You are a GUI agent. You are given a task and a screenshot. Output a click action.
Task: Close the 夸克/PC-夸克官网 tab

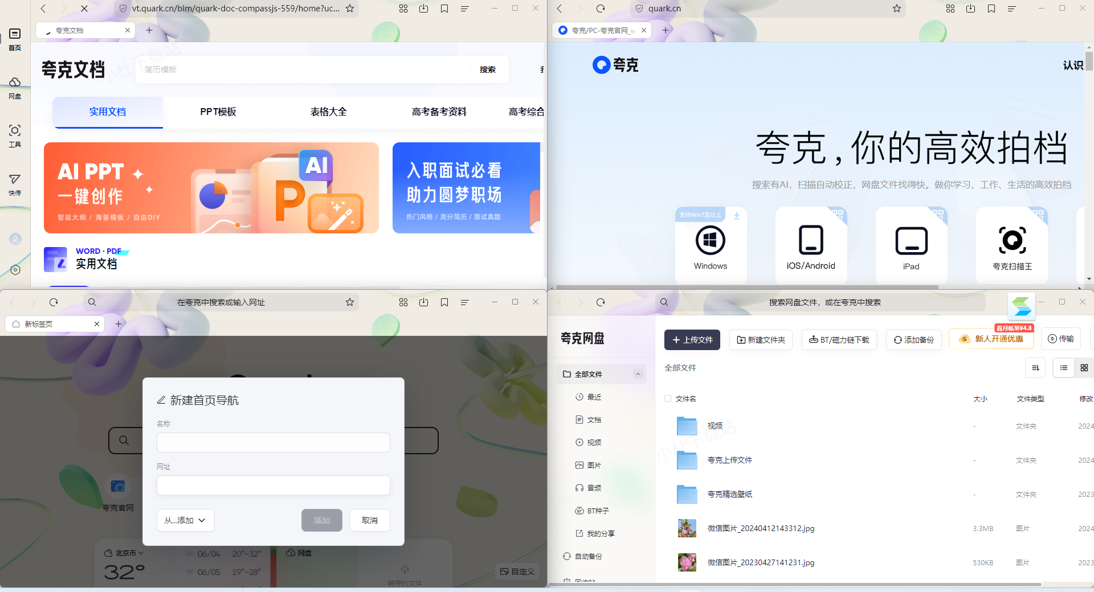tap(644, 30)
